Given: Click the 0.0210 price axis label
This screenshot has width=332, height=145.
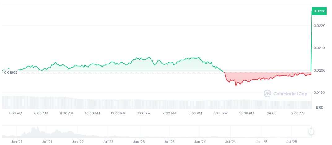Looking at the screenshot, I should click(319, 48).
